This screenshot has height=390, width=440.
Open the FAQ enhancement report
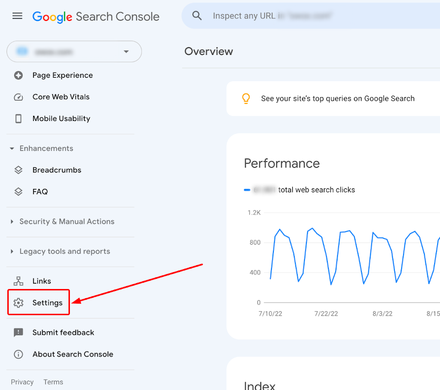(x=40, y=192)
